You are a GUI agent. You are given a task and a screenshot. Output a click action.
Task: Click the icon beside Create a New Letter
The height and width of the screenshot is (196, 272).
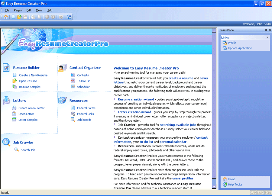tap(14, 108)
